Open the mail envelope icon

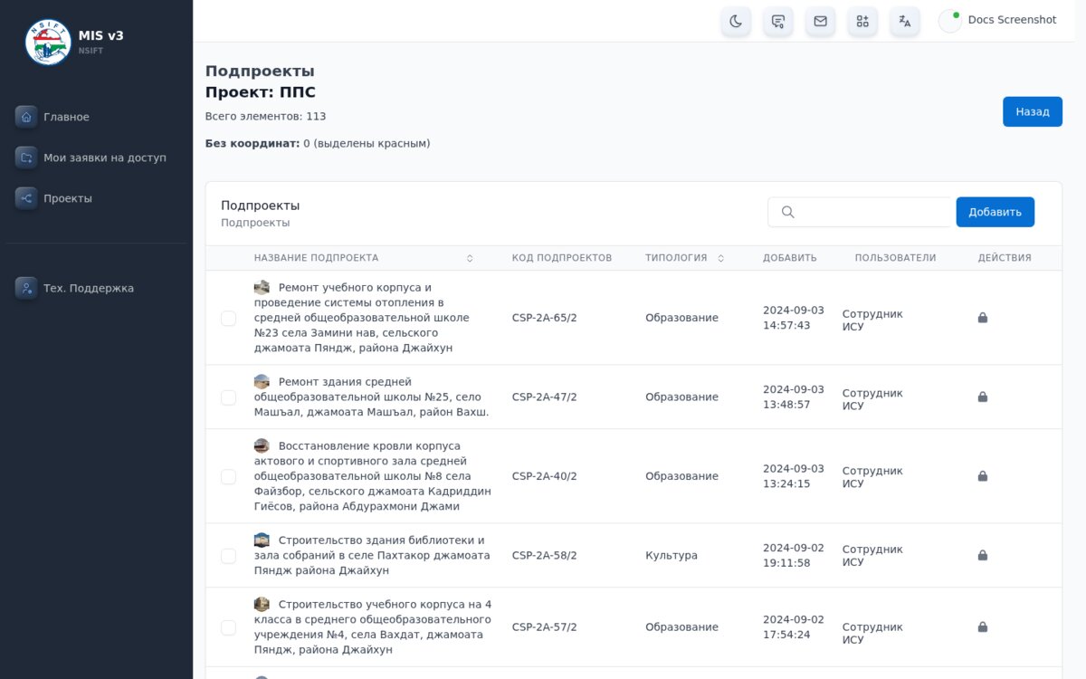[820, 21]
